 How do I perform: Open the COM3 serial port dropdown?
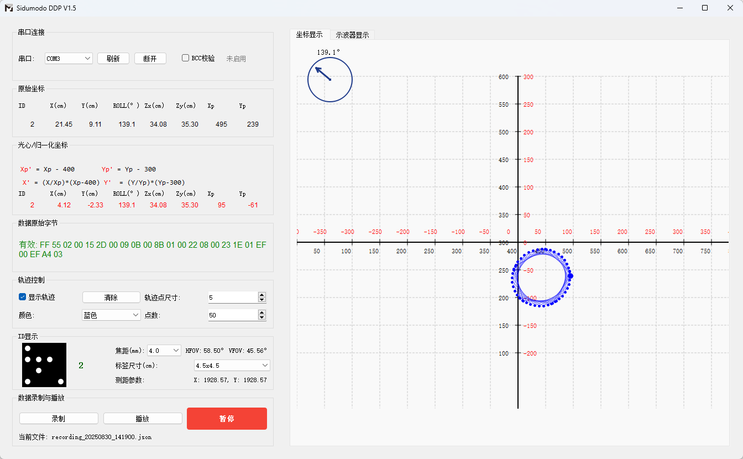click(69, 59)
